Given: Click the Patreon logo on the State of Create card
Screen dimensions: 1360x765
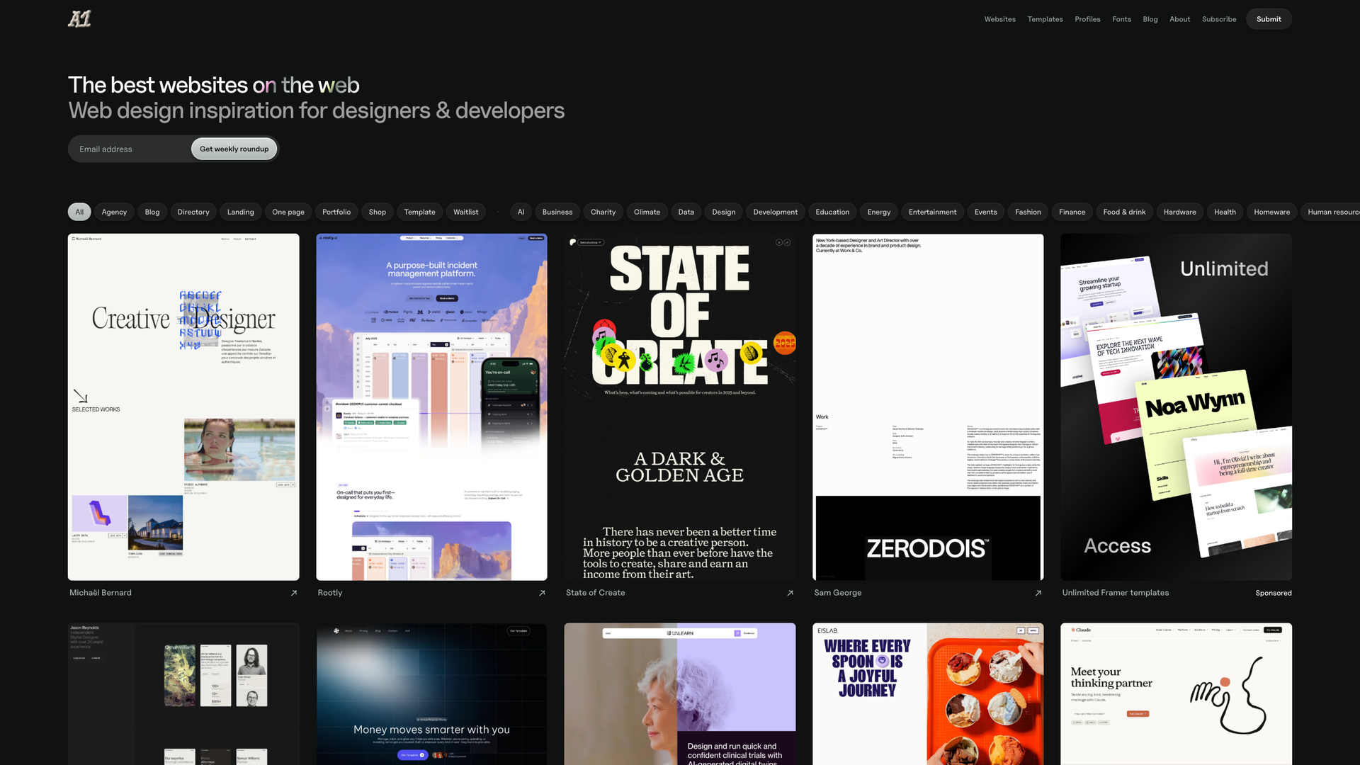Looking at the screenshot, I should (573, 242).
